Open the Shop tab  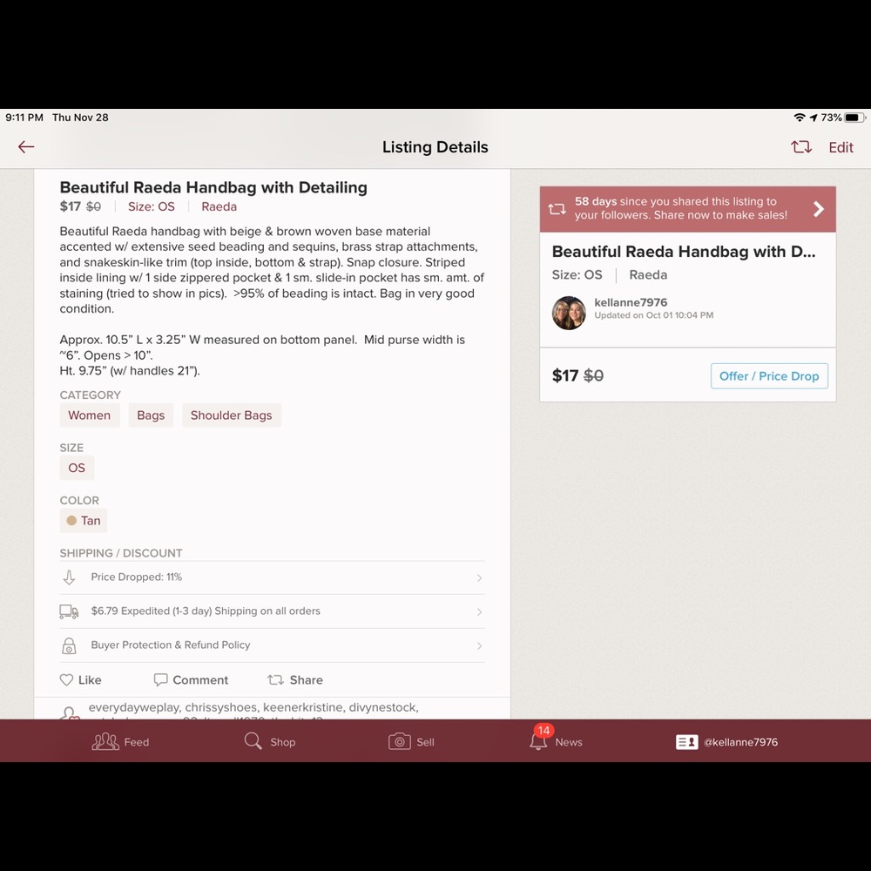point(270,741)
